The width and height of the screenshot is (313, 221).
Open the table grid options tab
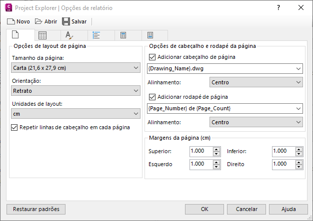point(43,35)
